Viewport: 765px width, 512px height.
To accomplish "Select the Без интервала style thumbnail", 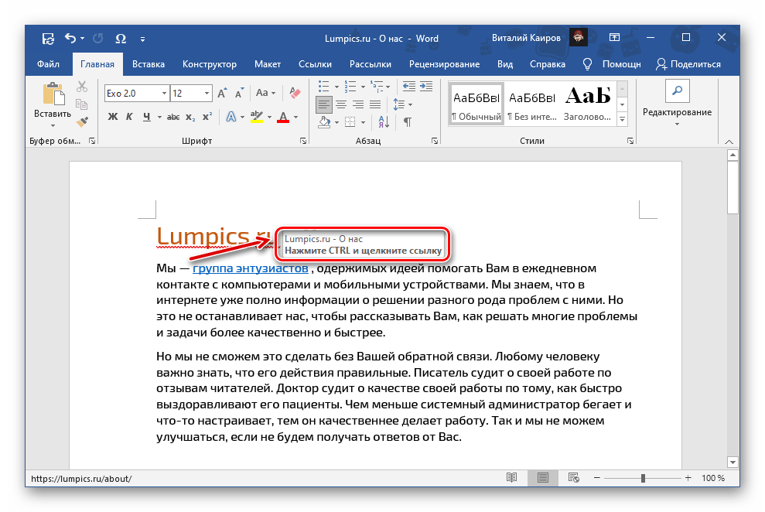I will click(x=531, y=104).
